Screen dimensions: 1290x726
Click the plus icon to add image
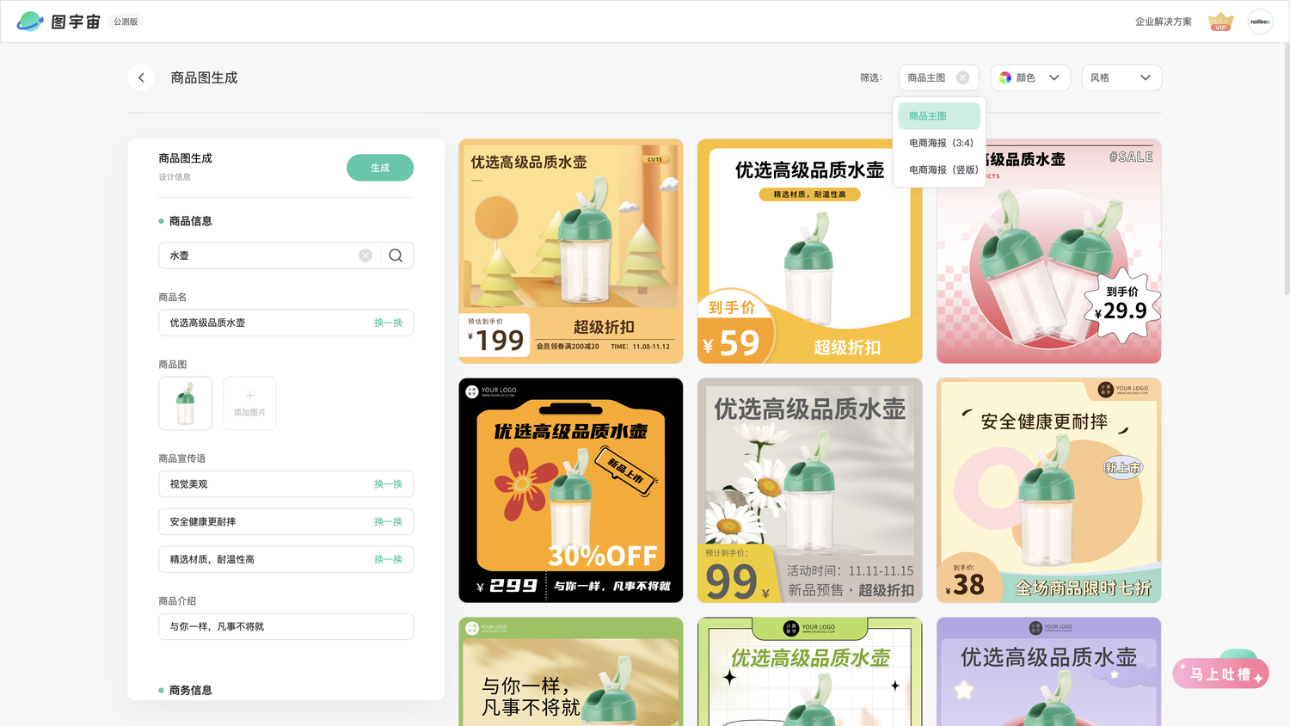(x=249, y=396)
